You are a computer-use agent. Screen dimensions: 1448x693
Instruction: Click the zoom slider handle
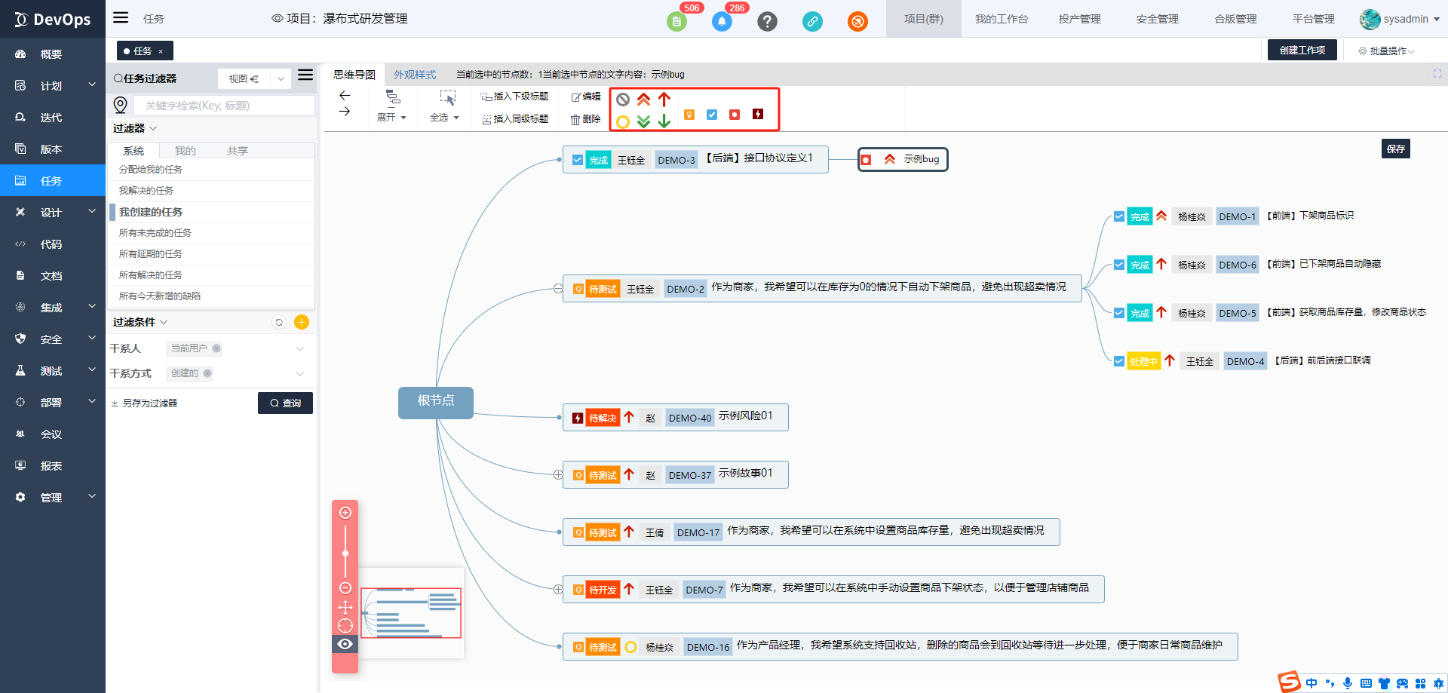[x=345, y=553]
